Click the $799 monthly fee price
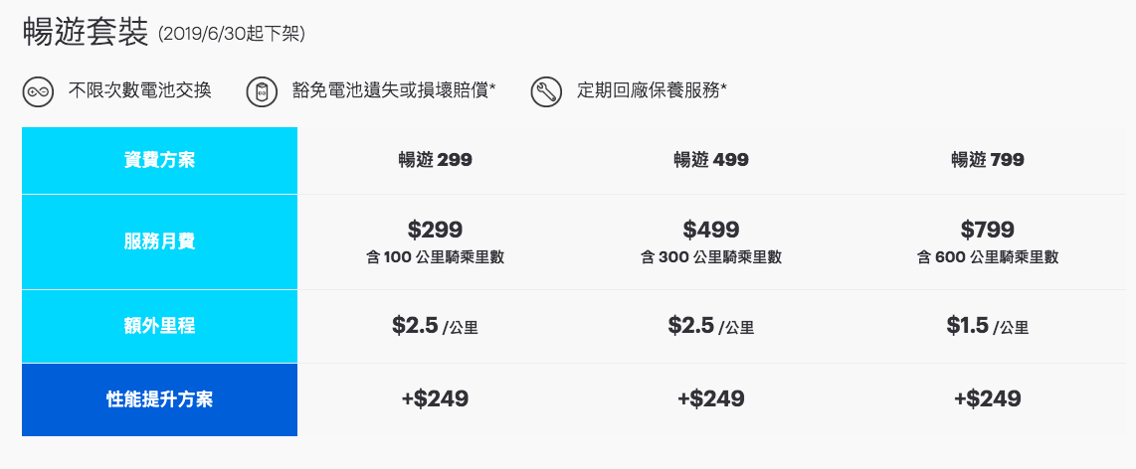This screenshot has width=1136, height=469. click(988, 231)
